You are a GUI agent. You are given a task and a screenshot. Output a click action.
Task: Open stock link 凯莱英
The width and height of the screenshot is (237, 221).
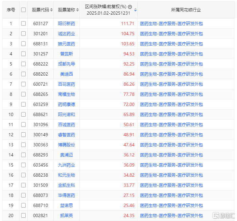point(66,215)
